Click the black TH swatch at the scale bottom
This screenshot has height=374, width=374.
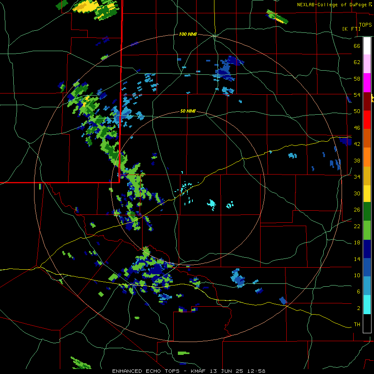367,323
